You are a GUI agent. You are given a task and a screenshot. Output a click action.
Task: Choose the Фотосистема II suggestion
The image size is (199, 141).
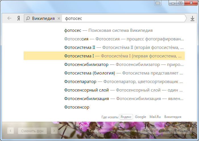[x=104, y=47]
